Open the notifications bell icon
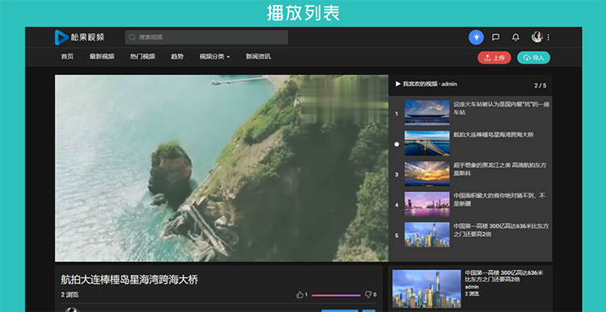Screen dimensions: 606x312 (516, 37)
